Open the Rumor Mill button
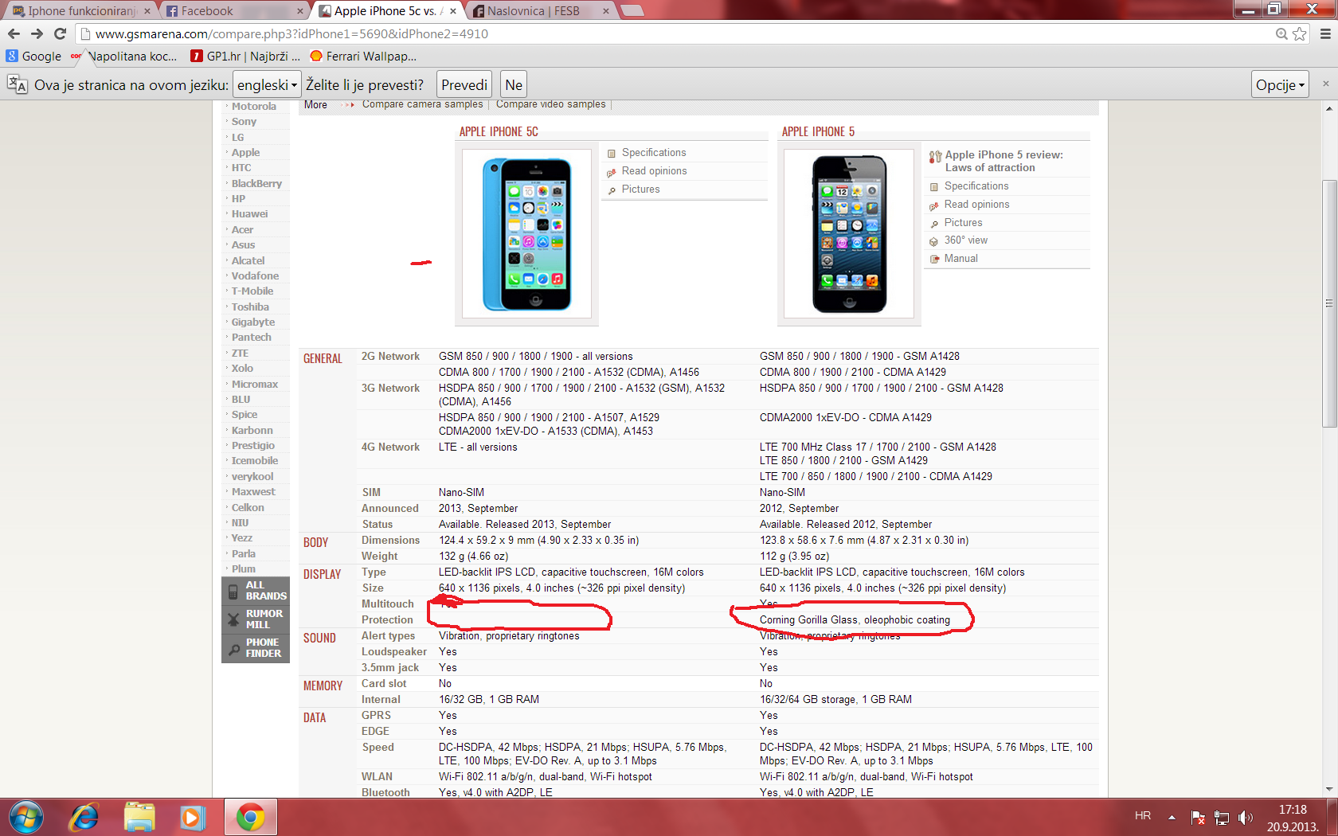 (x=256, y=619)
